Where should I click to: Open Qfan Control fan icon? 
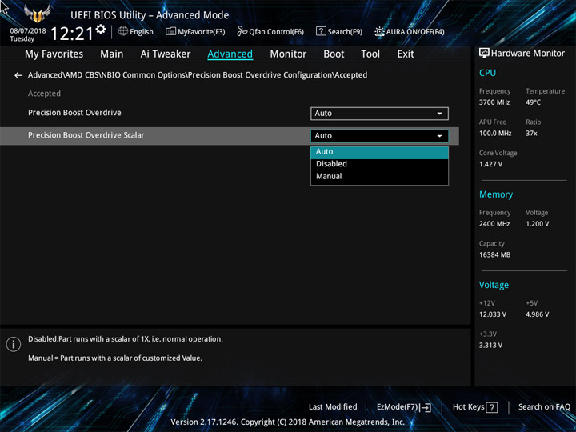242,31
